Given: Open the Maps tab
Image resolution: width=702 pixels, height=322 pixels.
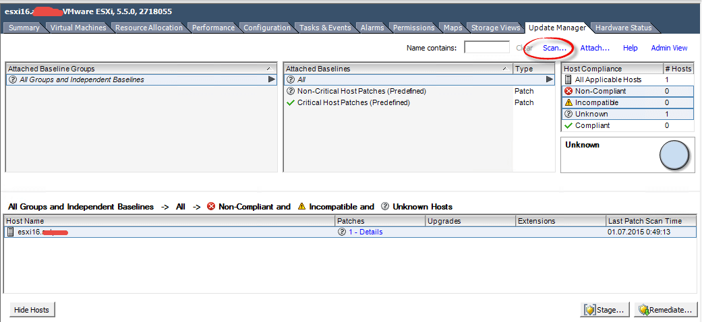Looking at the screenshot, I should pos(452,28).
